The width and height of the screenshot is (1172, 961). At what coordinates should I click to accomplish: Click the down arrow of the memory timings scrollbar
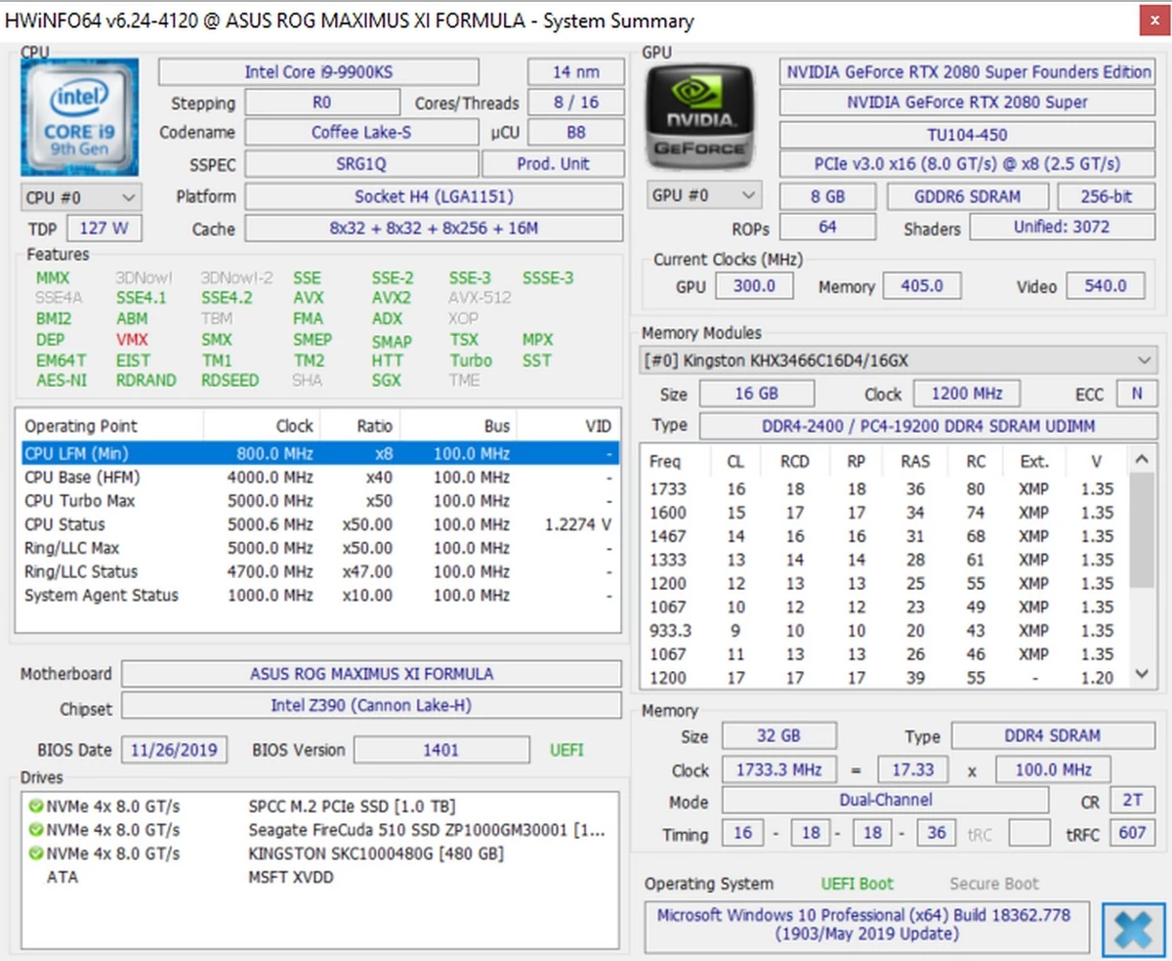[x=1142, y=675]
